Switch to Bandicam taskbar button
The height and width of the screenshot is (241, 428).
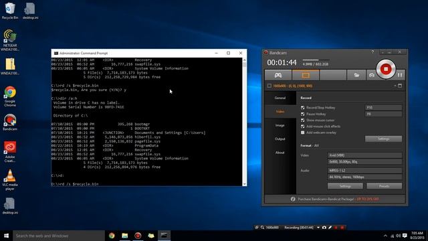point(138,236)
